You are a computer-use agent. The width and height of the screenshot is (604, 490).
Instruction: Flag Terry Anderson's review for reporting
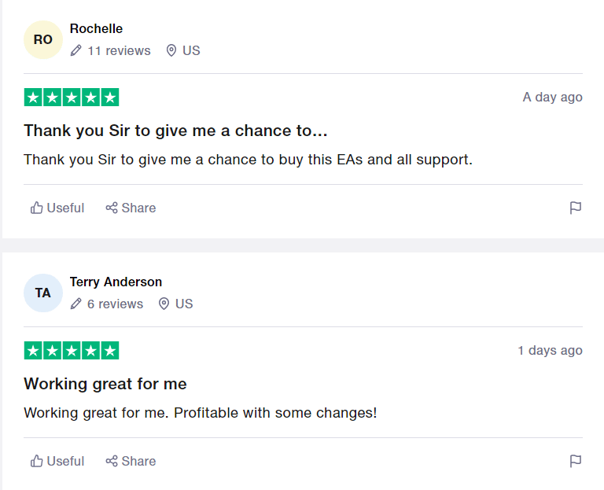point(576,462)
